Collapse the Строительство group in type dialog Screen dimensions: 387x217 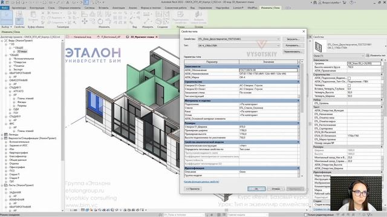[298, 82]
